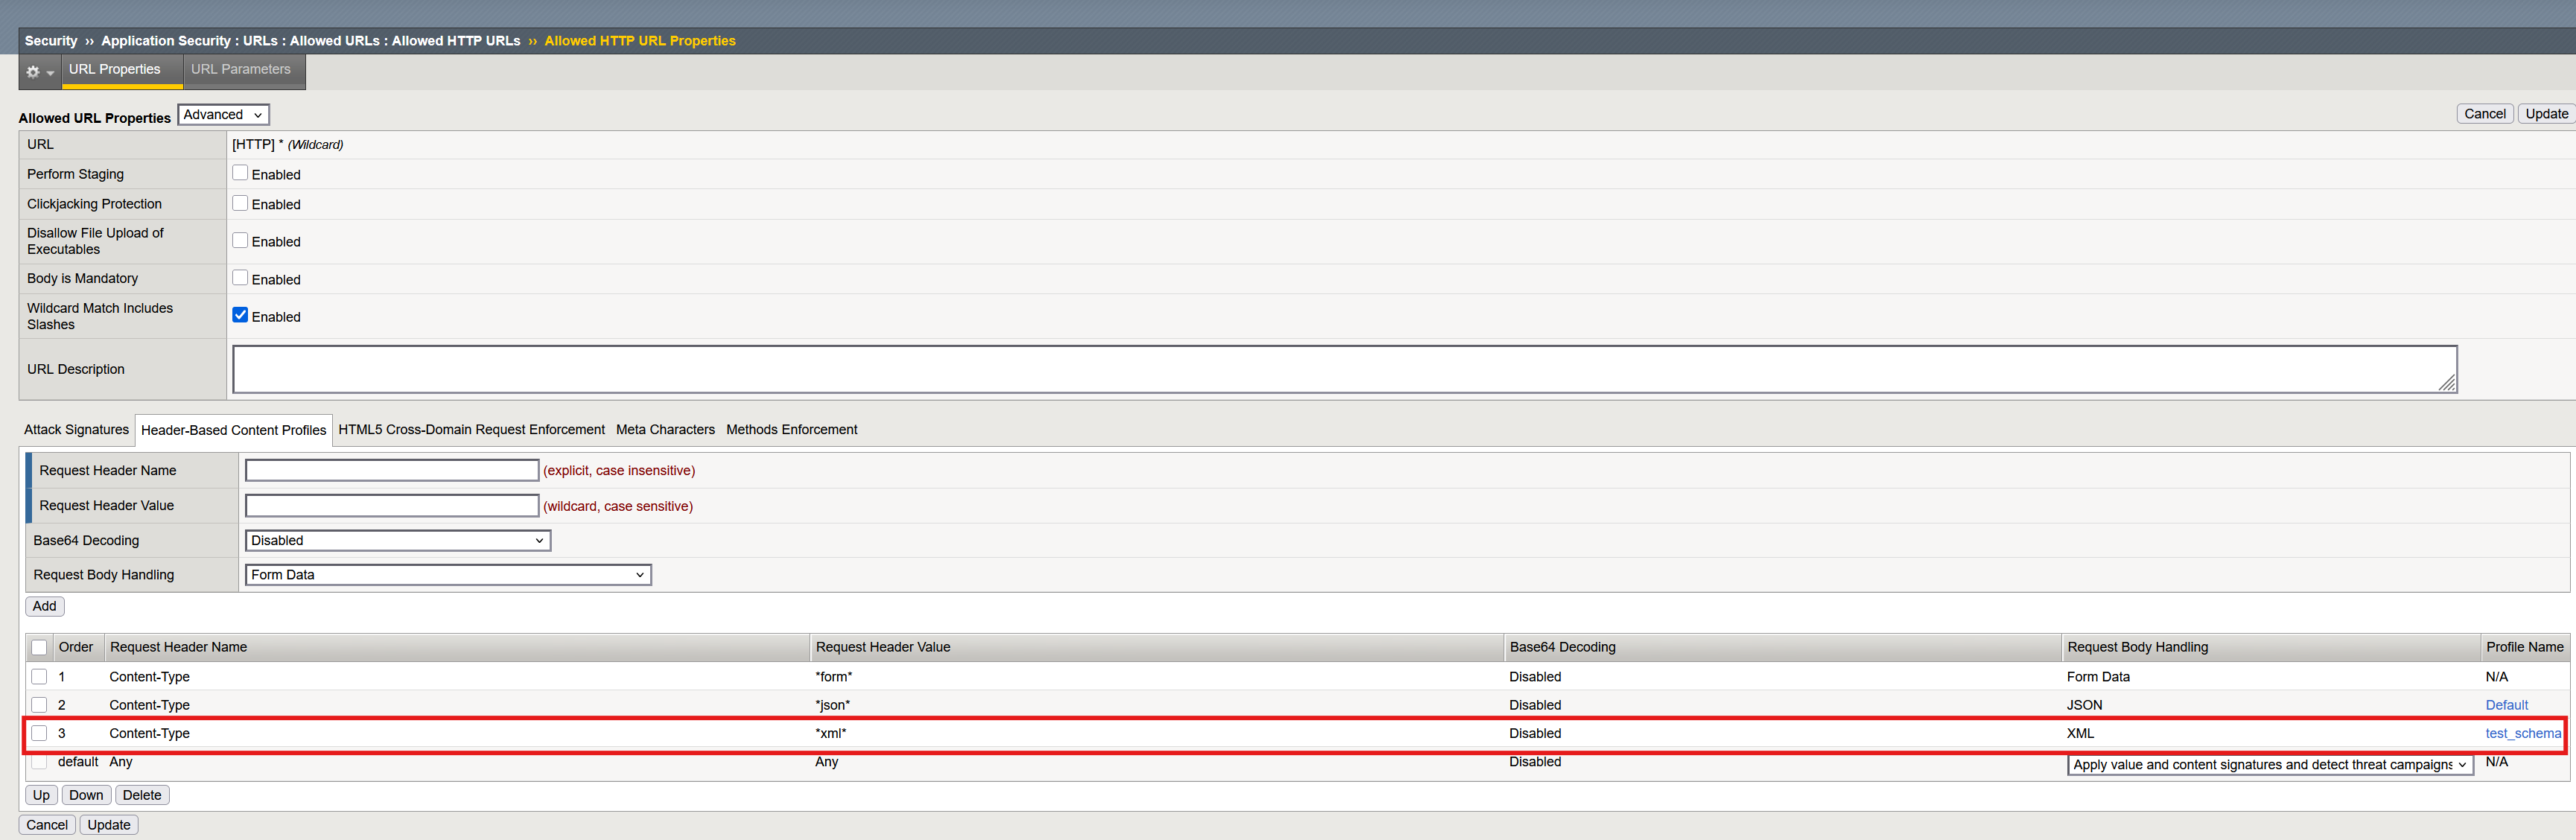Open the Advanced properties dropdown
The height and width of the screenshot is (840, 2576).
[x=223, y=115]
